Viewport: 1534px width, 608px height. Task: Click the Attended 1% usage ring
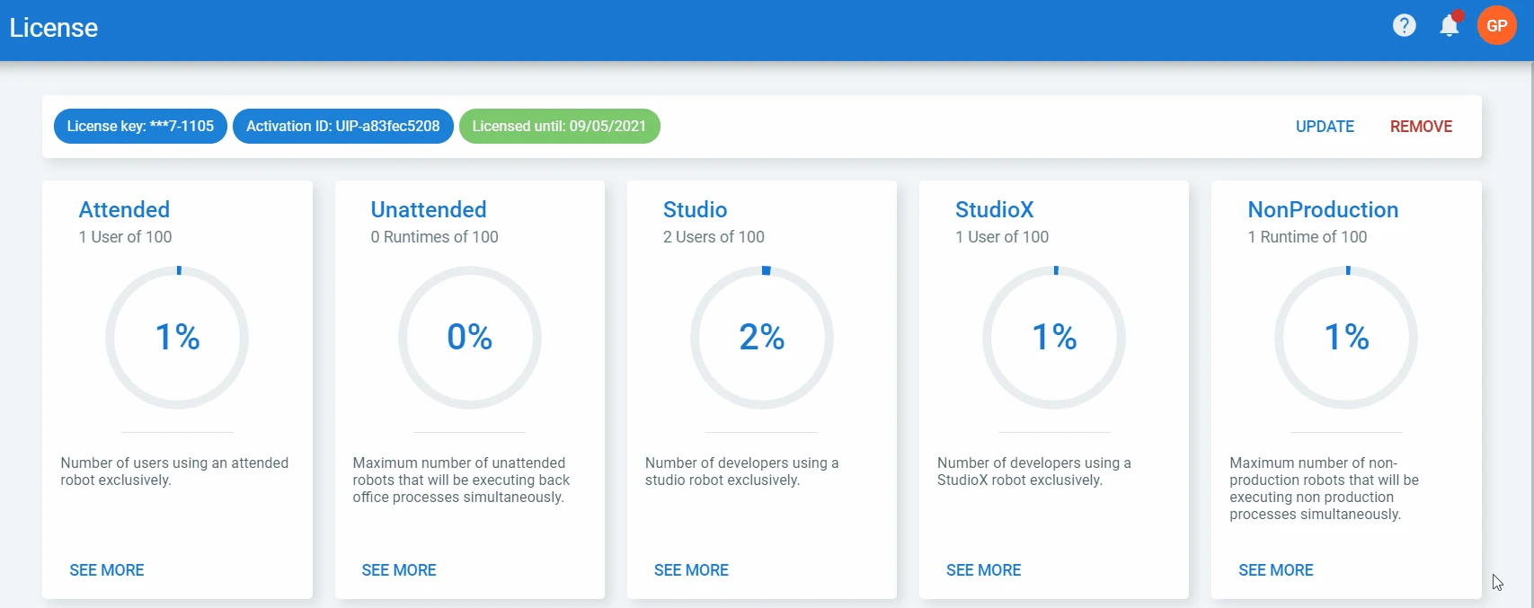(177, 338)
